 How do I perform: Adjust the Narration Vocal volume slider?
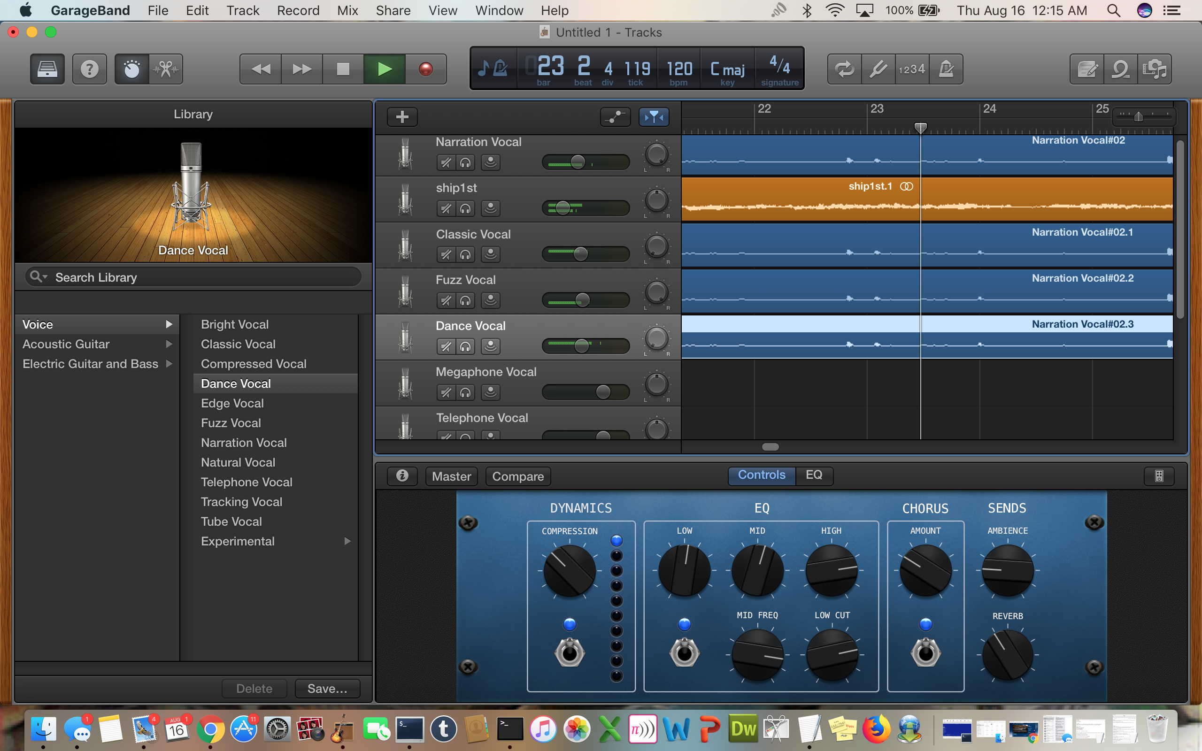click(x=578, y=162)
